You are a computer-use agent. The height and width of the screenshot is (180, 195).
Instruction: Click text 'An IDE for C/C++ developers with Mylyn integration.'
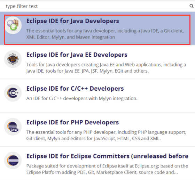82,98
